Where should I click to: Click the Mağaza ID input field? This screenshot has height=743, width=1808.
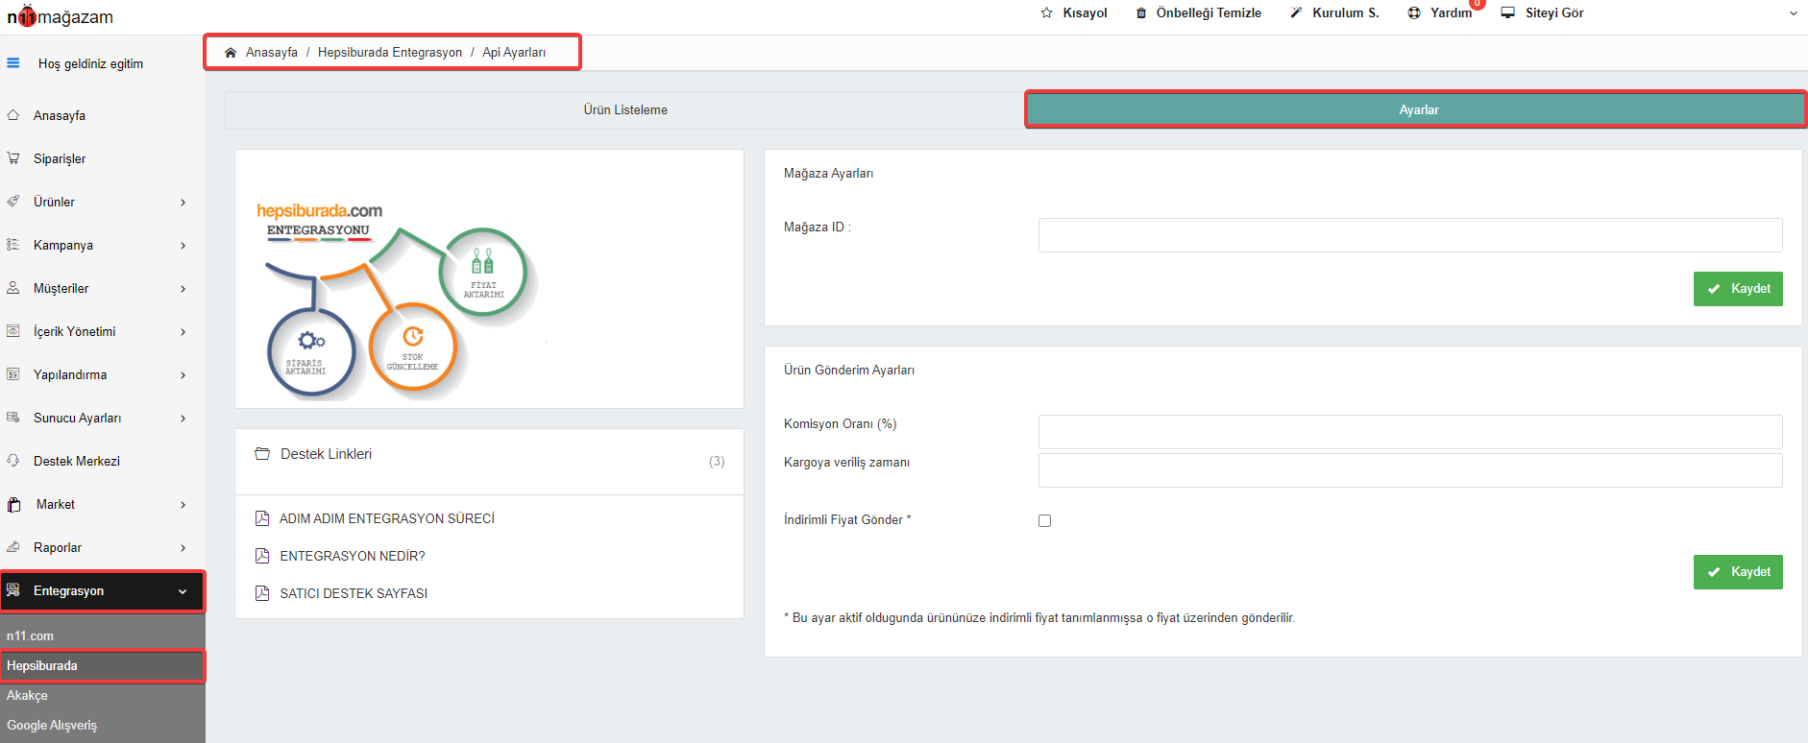click(1410, 235)
